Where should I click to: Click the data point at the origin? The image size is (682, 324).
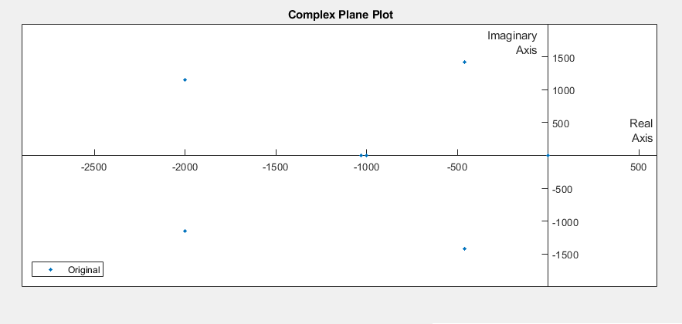point(548,156)
